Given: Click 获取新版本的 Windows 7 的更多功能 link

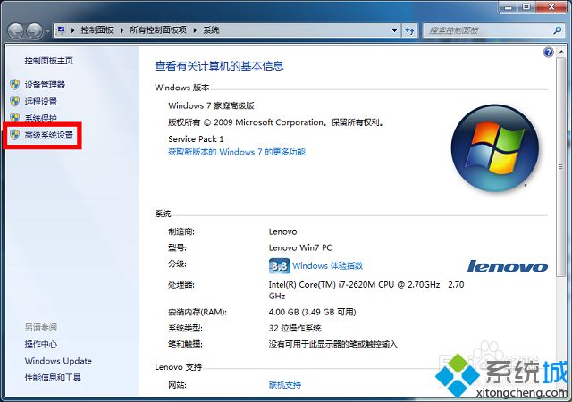Looking at the screenshot, I should pos(236,152).
